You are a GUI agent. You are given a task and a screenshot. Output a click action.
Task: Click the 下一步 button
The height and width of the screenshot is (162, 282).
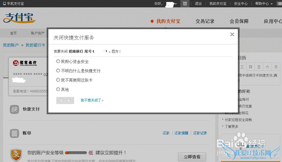(65, 100)
